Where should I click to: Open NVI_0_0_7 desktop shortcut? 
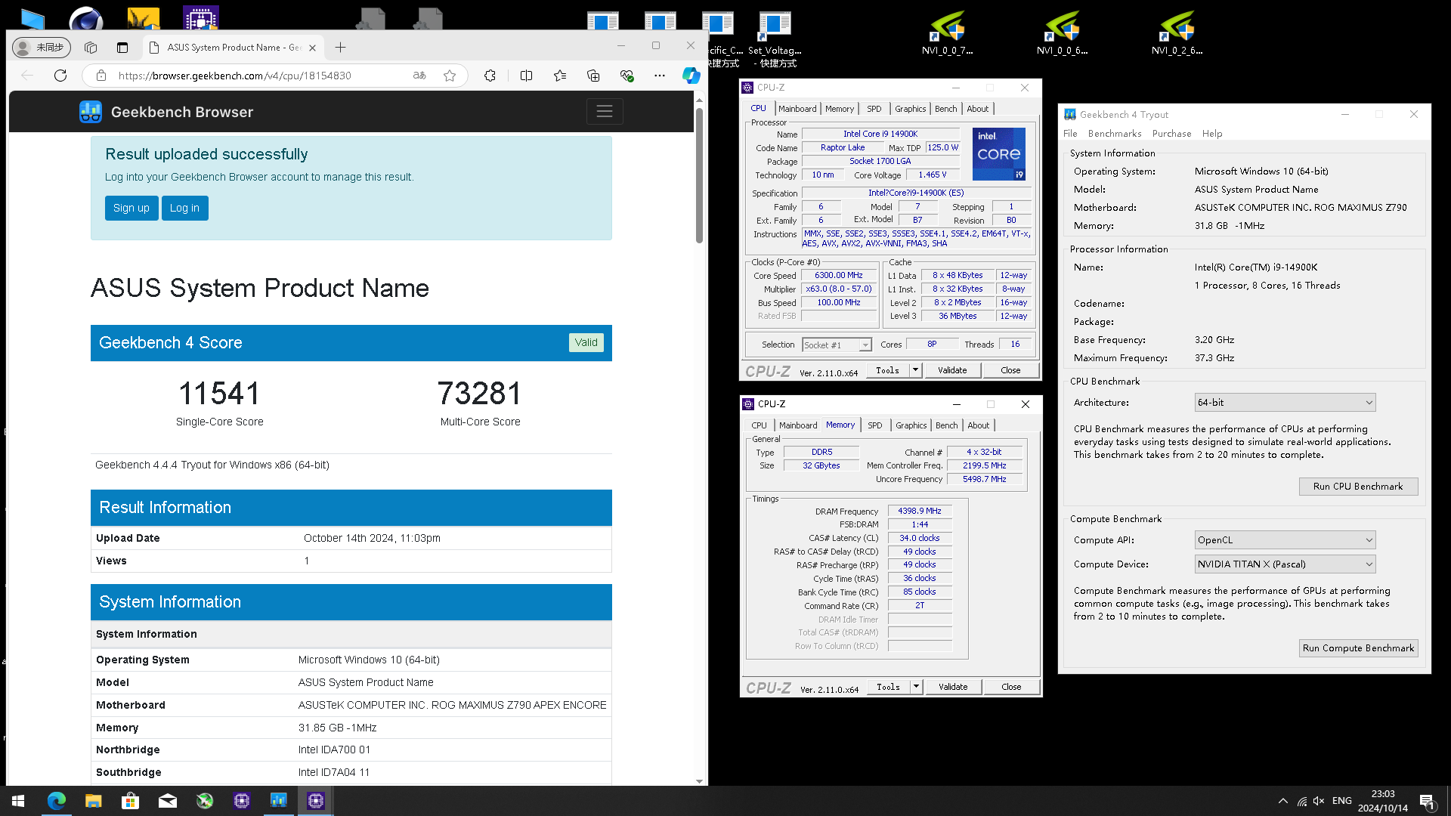(947, 32)
